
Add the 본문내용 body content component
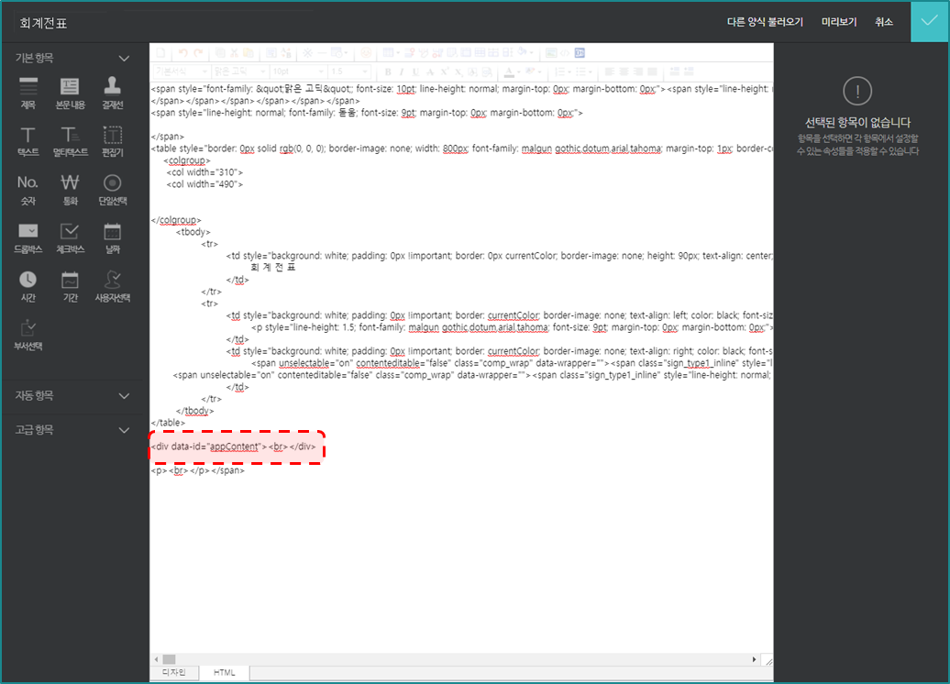(70, 93)
